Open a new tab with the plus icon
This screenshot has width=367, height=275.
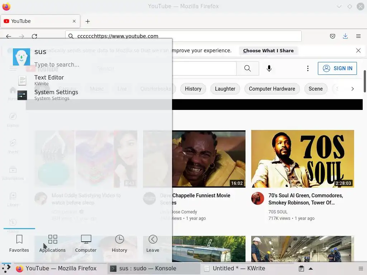[x=87, y=21]
